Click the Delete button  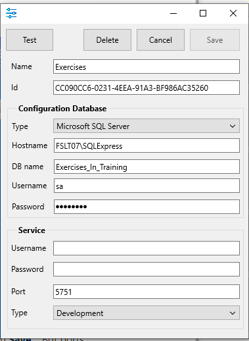(x=107, y=40)
